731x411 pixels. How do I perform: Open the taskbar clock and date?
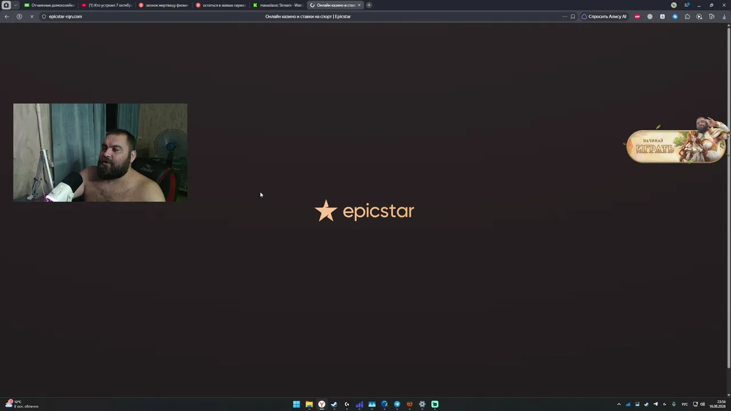pyautogui.click(x=717, y=404)
